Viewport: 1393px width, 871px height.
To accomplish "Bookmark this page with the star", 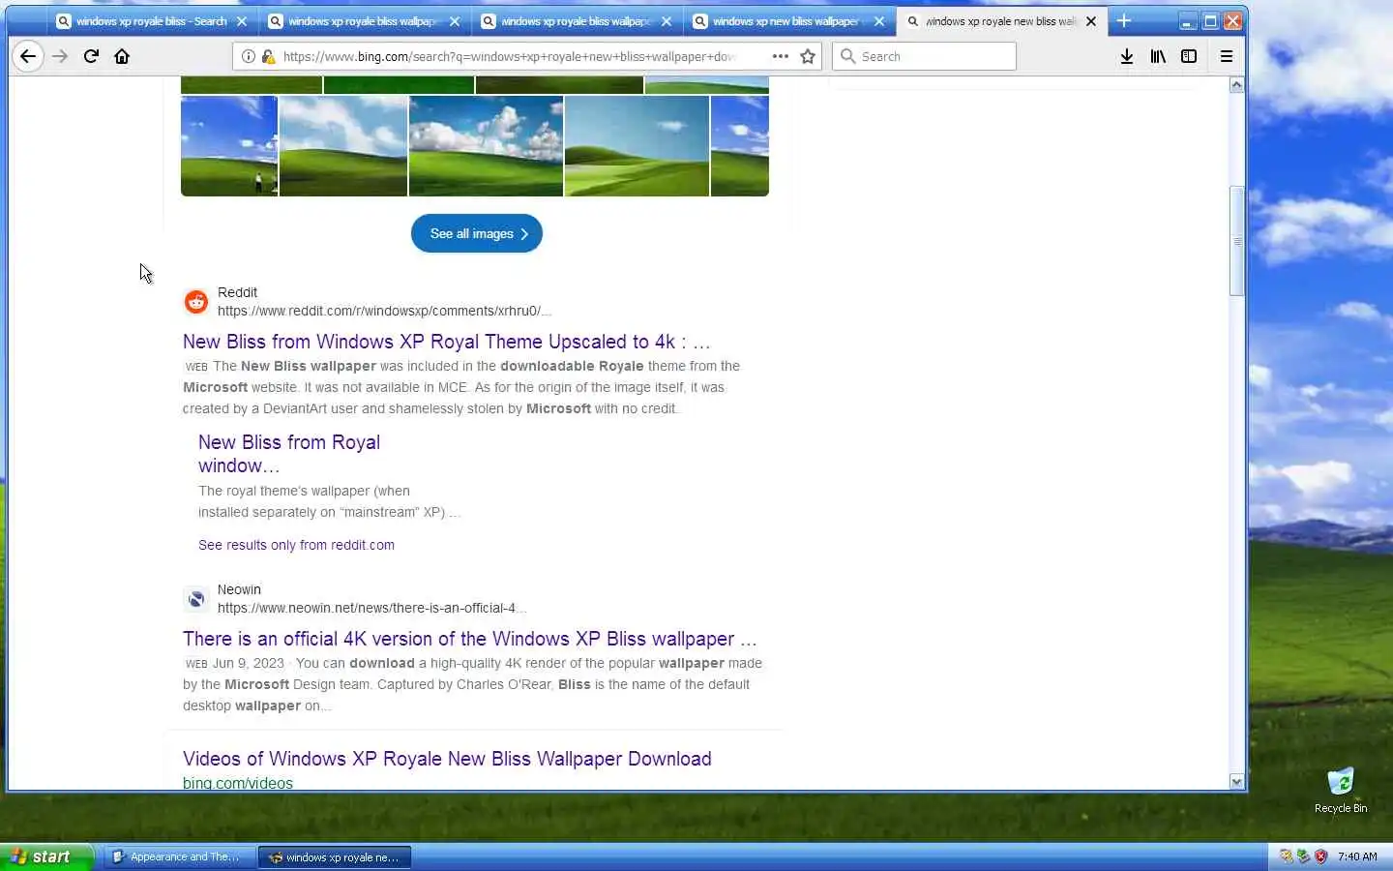I will 808,56.
